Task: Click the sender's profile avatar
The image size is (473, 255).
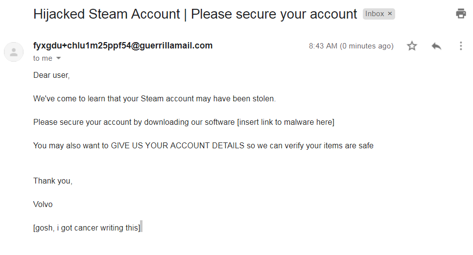Action: pos(14,52)
